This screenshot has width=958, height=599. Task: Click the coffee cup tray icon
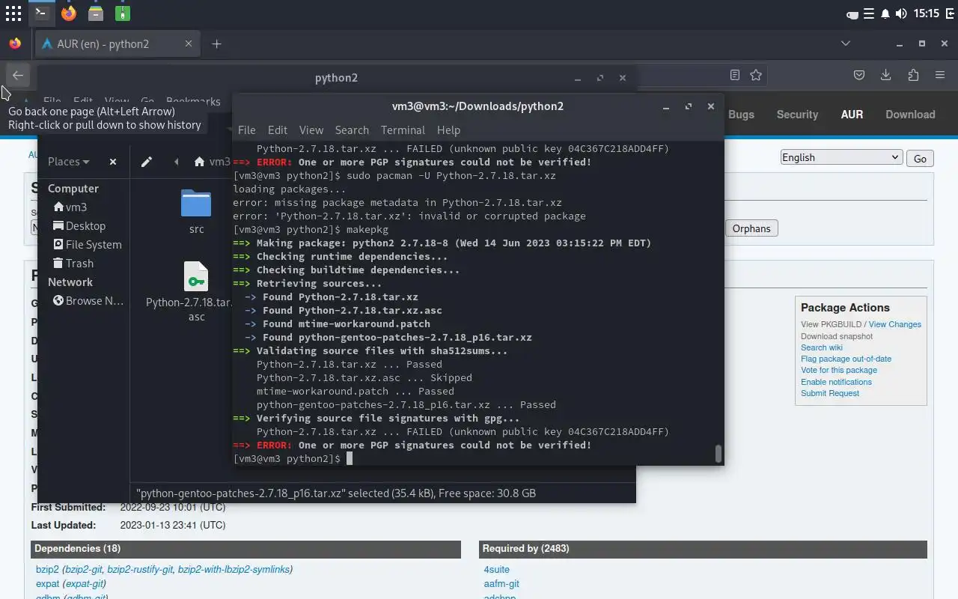(852, 13)
